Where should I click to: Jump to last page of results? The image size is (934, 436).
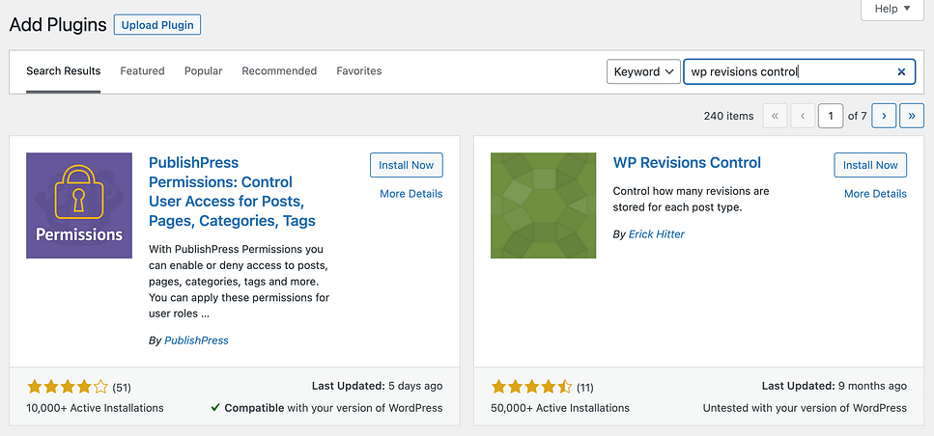pos(911,116)
